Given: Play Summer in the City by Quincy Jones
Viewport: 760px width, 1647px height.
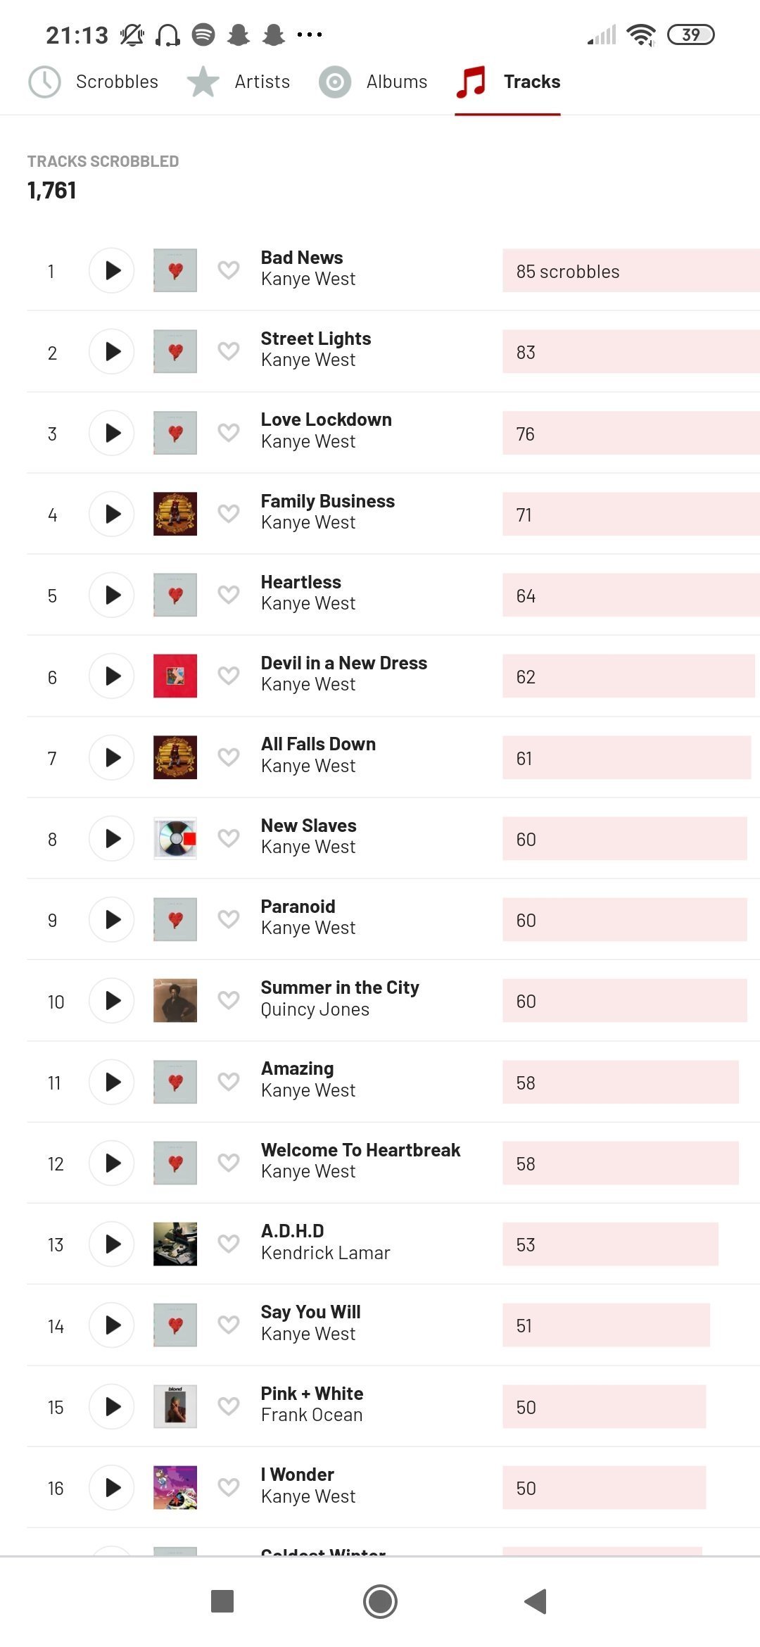Looking at the screenshot, I should coord(112,1000).
